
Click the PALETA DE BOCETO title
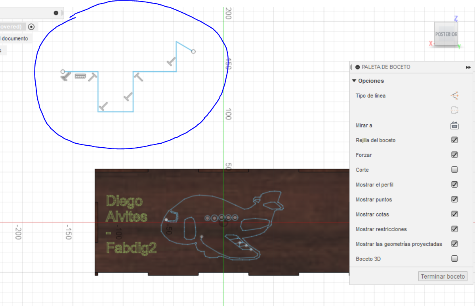[386, 67]
